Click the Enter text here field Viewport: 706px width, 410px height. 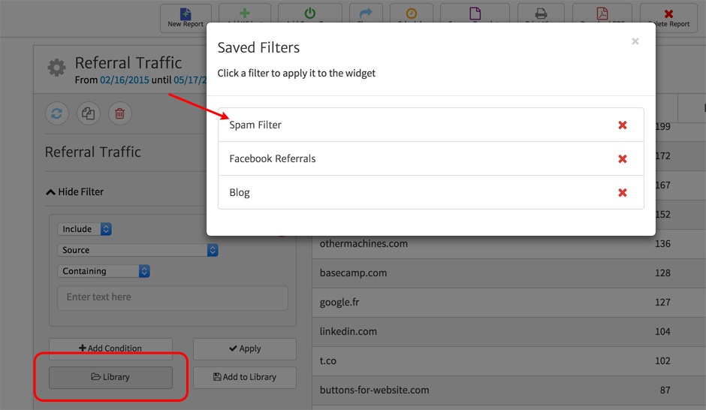172,297
